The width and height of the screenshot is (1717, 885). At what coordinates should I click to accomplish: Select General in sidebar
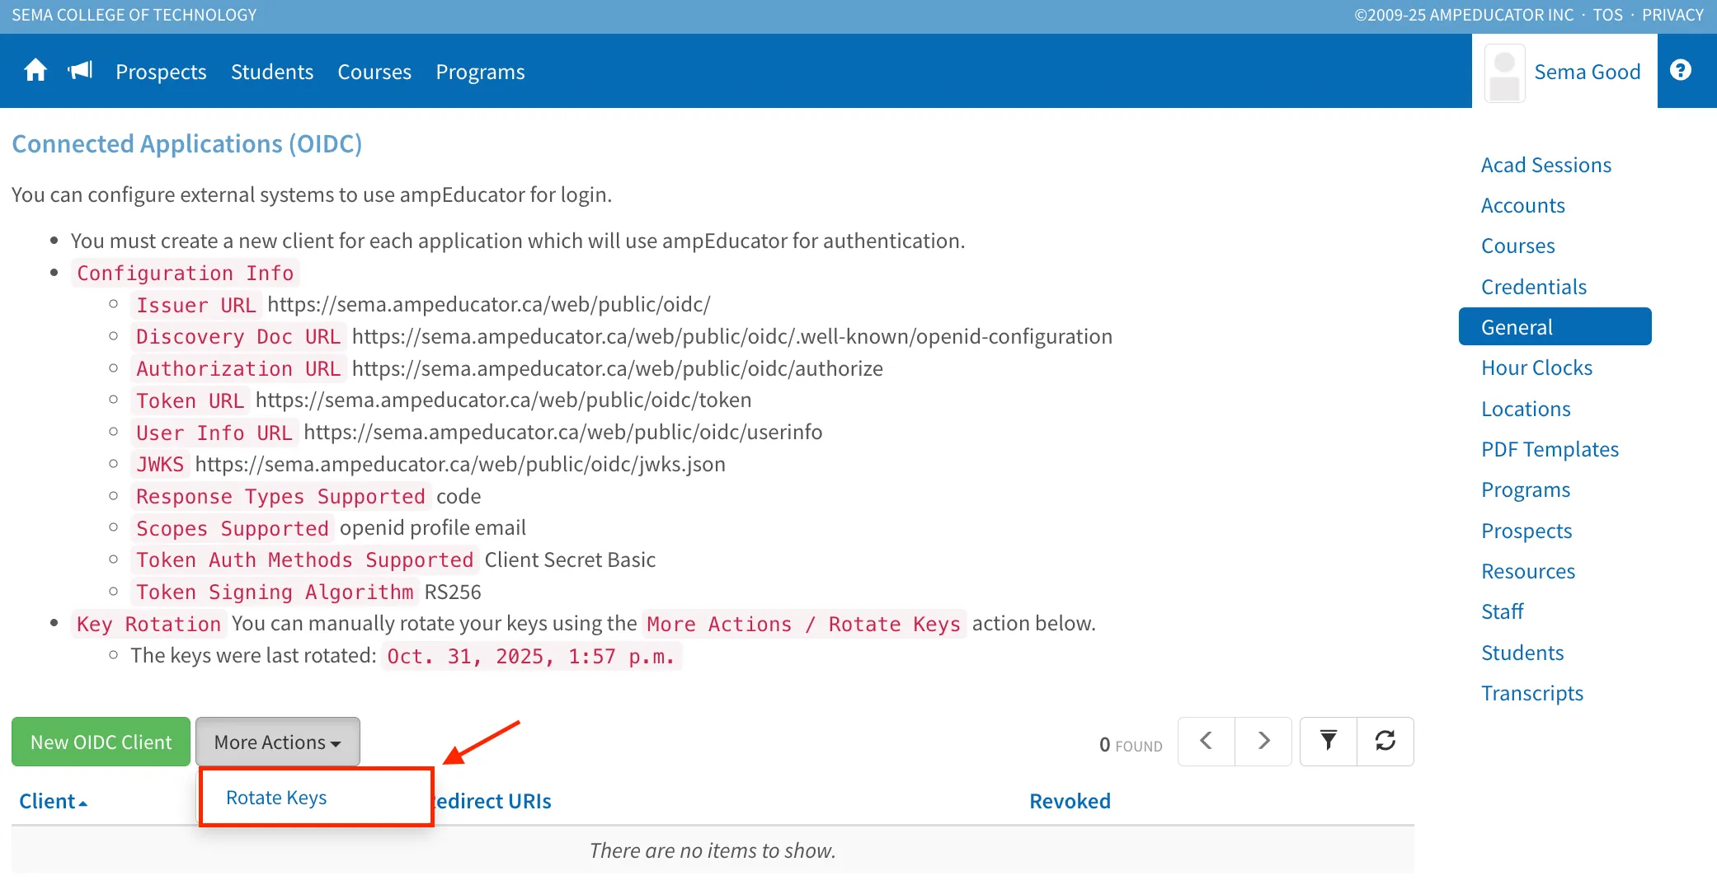pos(1555,327)
